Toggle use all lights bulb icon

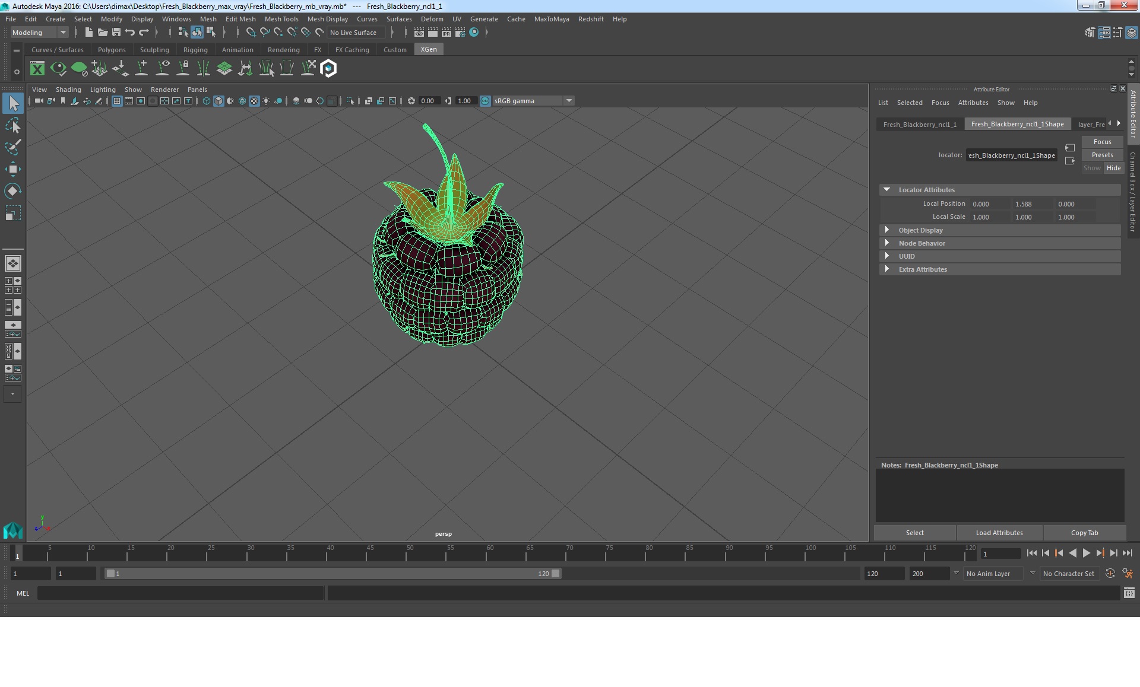click(266, 101)
